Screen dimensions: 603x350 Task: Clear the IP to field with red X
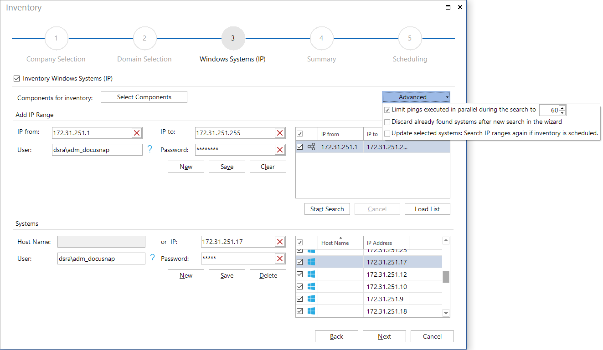pos(280,133)
